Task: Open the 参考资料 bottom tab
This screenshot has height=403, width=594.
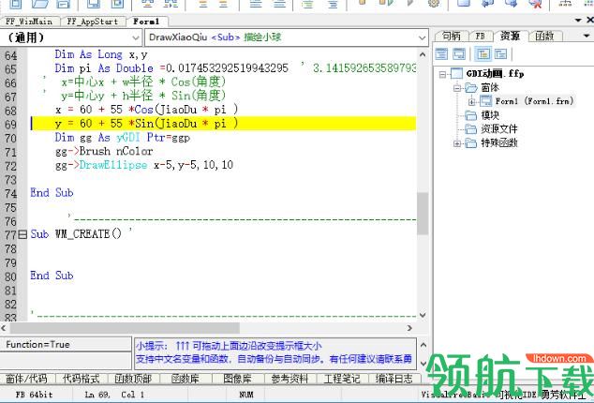Action: coord(290,379)
